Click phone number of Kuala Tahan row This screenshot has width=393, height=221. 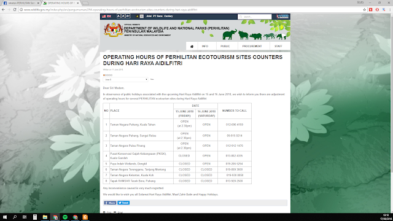pyautogui.click(x=235, y=125)
